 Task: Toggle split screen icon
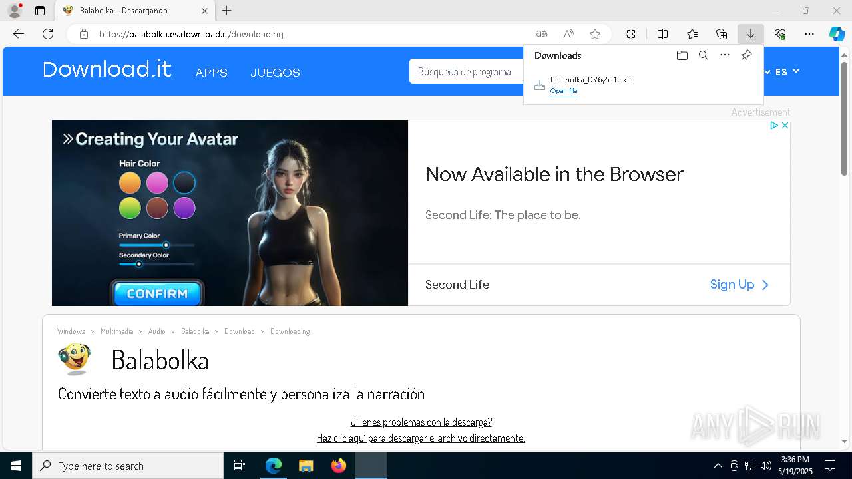(x=662, y=34)
